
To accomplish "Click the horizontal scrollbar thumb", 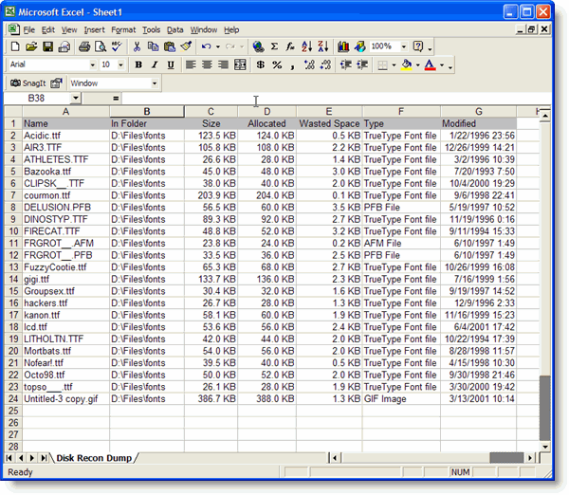I will point(506,458).
